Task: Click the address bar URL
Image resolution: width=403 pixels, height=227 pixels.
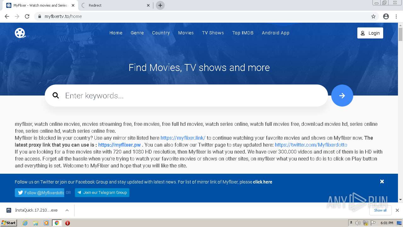Action: (x=63, y=16)
